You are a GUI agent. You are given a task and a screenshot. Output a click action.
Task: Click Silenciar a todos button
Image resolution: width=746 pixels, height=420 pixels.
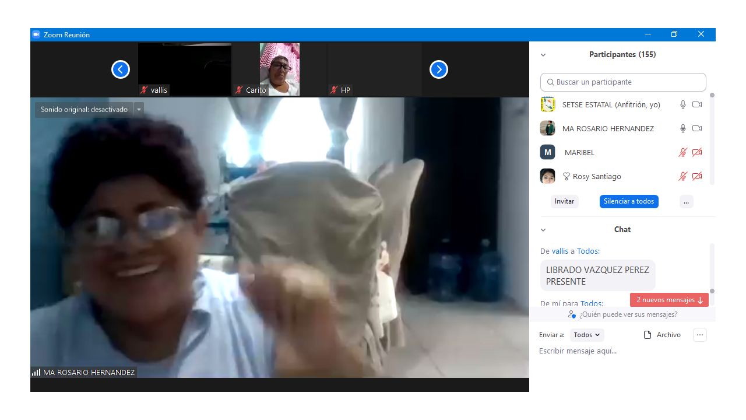coord(629,201)
